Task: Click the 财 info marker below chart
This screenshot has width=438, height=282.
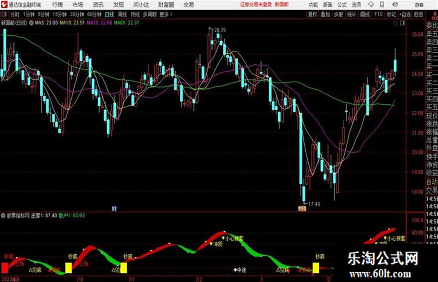Action: tap(114, 208)
